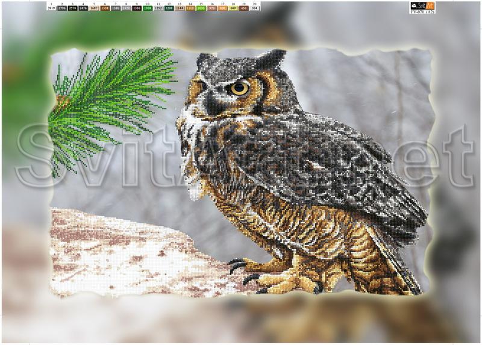Select dark gray swatch number 2
Screen dimensions: 482x345
(x=62, y=8)
